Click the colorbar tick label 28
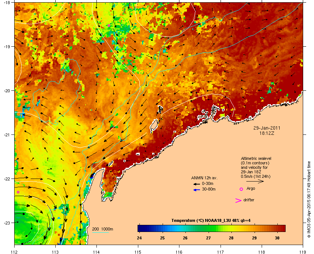The width and height of the screenshot is (314, 254). 231,238
